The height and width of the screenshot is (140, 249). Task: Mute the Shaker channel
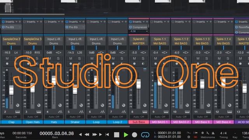click(x=71, y=58)
